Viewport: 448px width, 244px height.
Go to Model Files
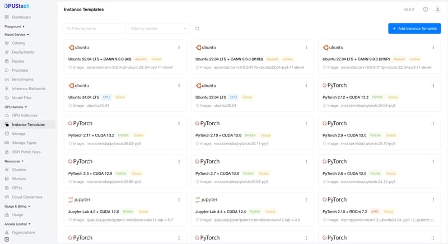click(22, 97)
